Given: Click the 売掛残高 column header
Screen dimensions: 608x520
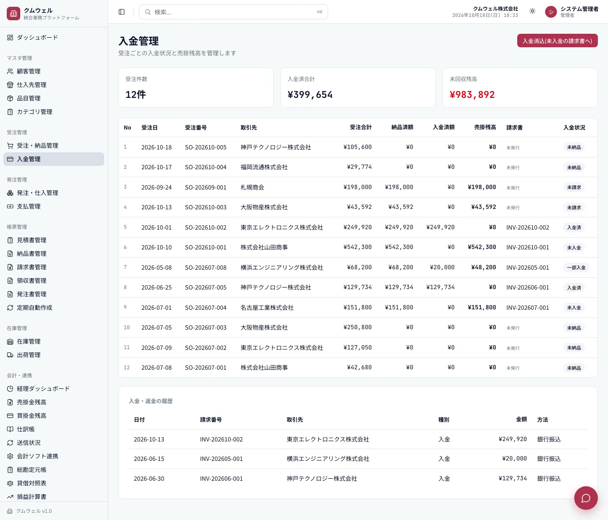Looking at the screenshot, I should (485, 127).
